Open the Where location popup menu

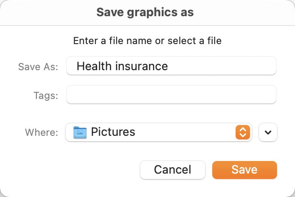[159, 132]
